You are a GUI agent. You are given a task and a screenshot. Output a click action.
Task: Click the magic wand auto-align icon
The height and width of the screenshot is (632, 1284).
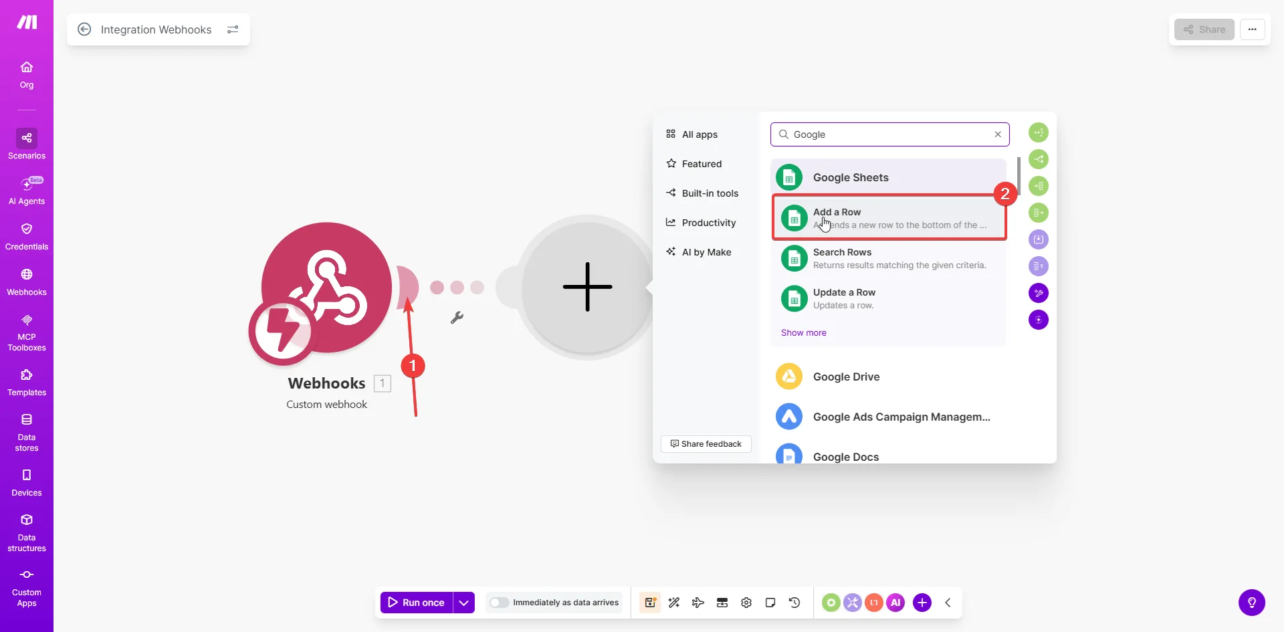674,603
